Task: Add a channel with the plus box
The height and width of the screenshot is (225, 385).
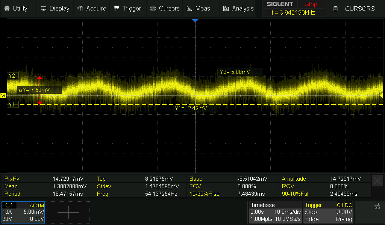Action: (68, 212)
